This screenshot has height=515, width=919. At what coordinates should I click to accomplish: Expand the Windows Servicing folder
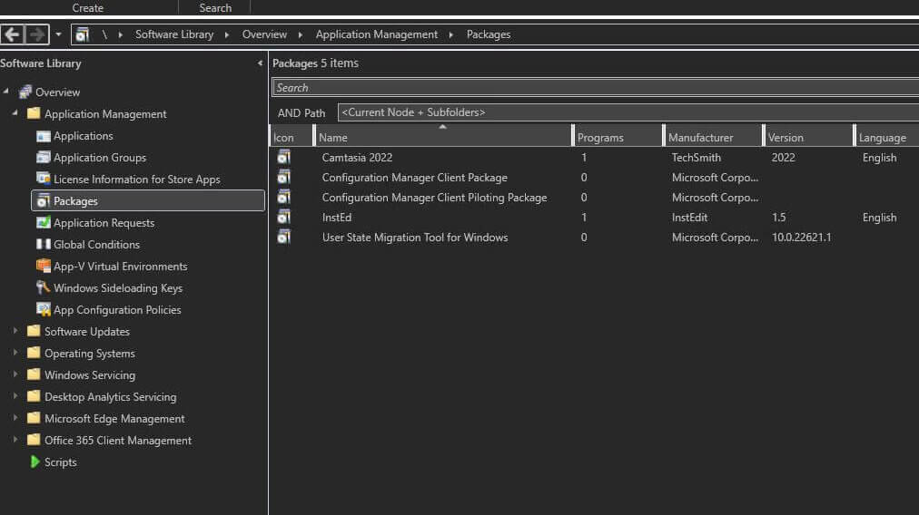(x=15, y=374)
